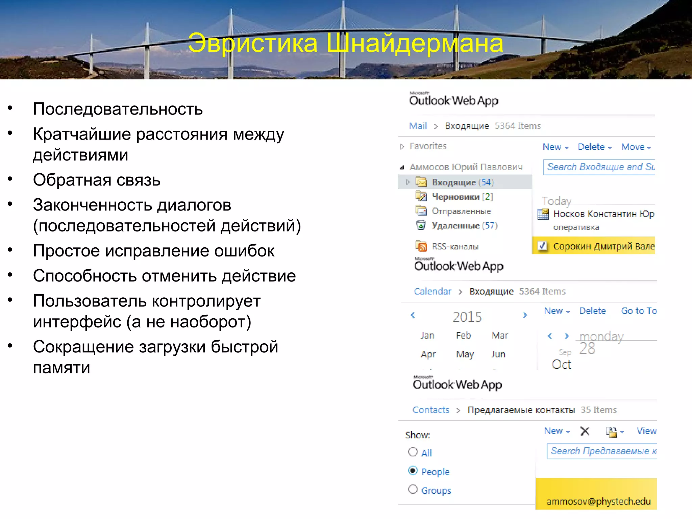Open the Входящие inbox folder icon
The width and height of the screenshot is (692, 519).
pos(421,182)
